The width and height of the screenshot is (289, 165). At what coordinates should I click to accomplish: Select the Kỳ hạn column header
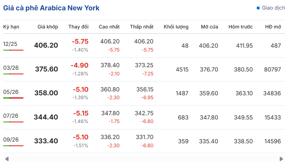11,27
